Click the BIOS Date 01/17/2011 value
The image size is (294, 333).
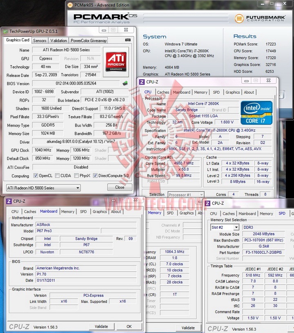coord(86,280)
